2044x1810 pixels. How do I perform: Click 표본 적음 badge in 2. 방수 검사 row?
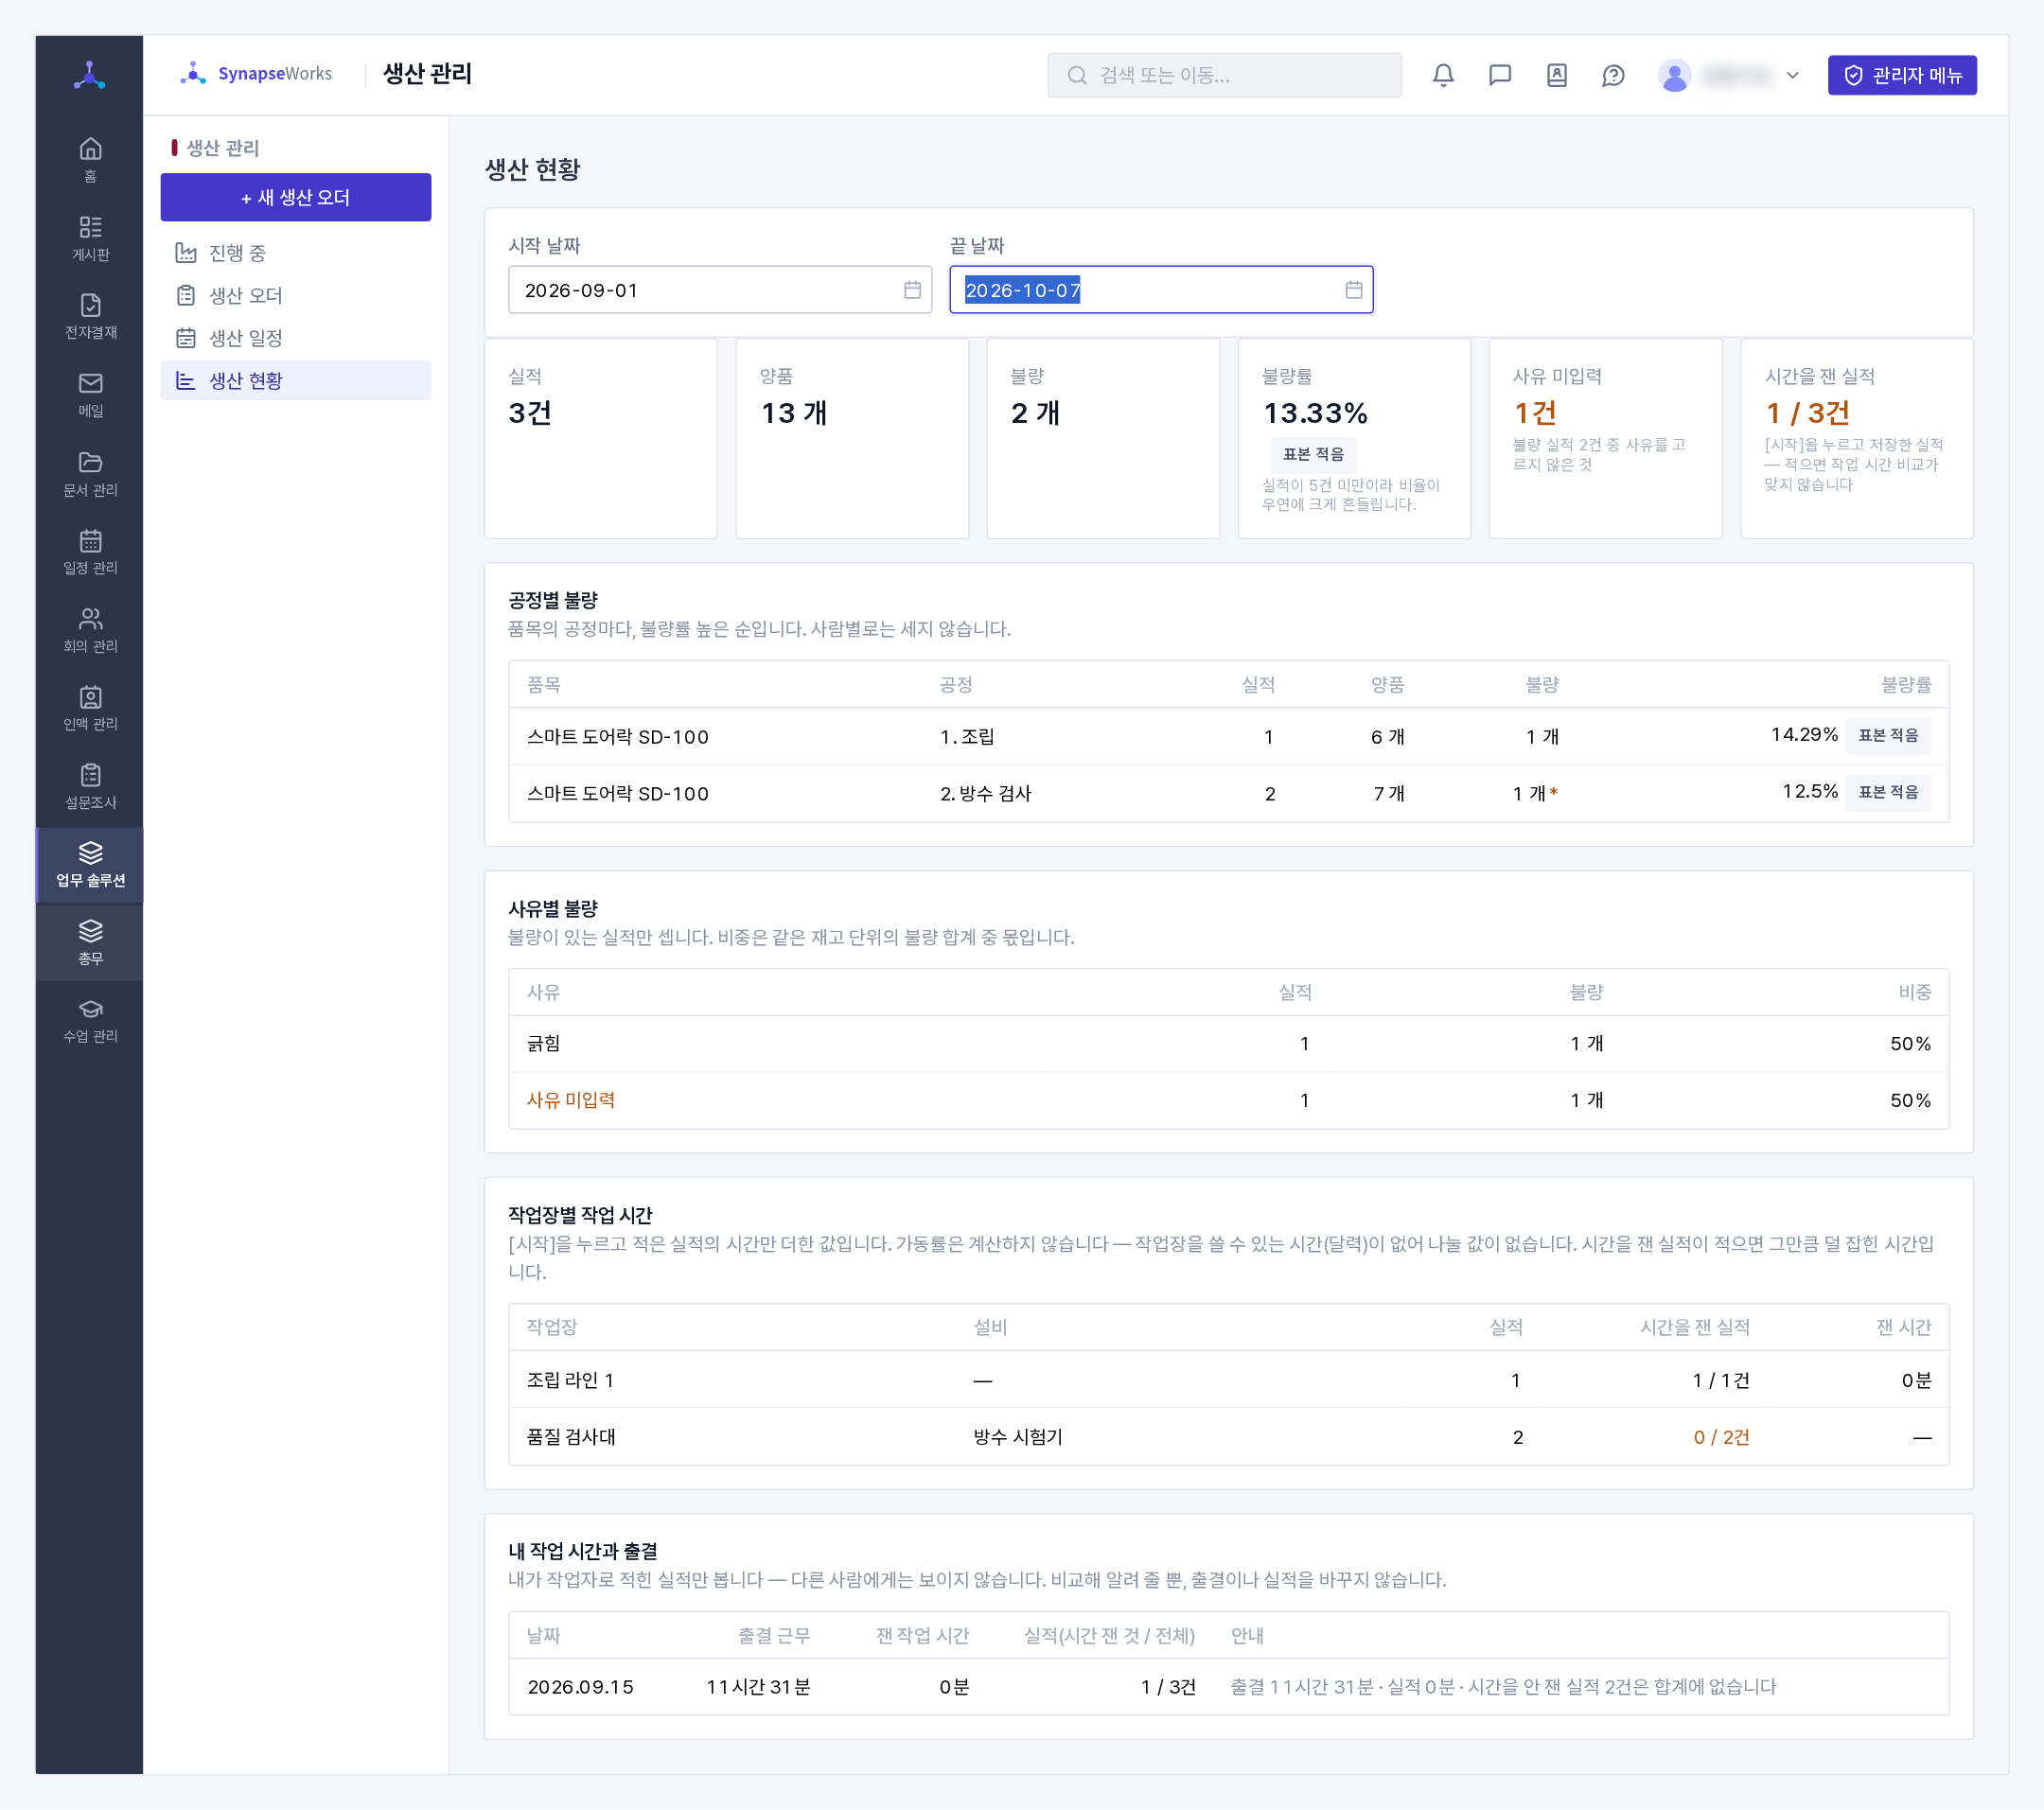[1887, 792]
